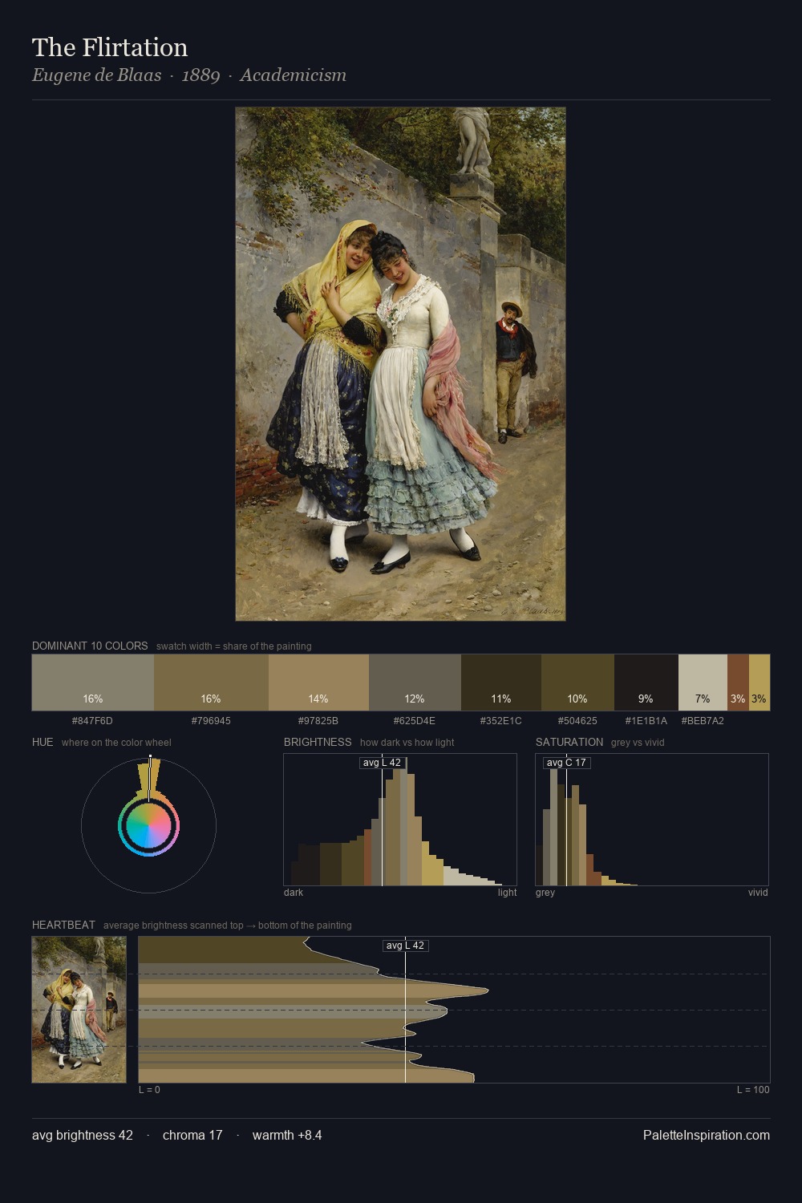802x1203 pixels.
Task: Click the L = 100 axis label
Action: [x=753, y=1090]
